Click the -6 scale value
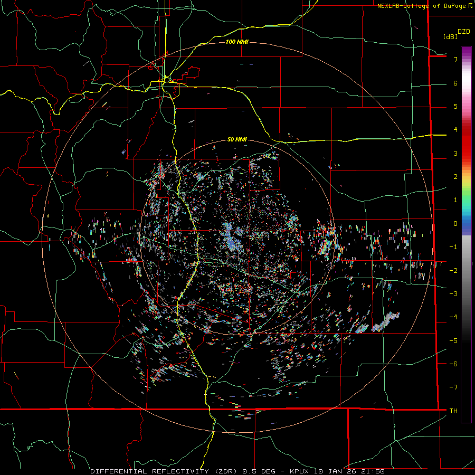 [x=453, y=364]
